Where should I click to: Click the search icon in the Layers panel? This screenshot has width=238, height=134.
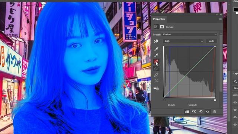click(235, 82)
